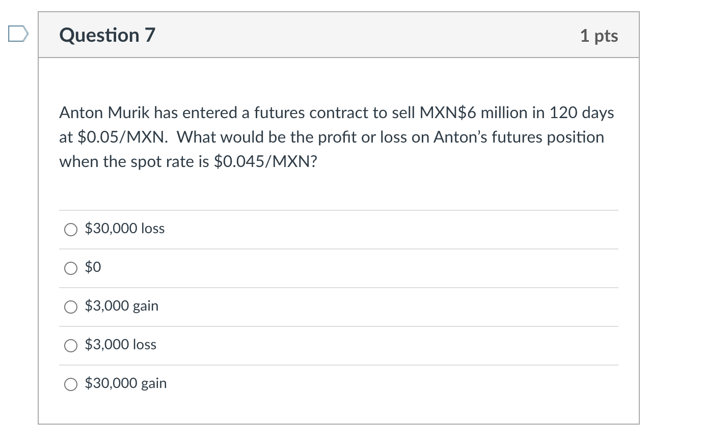The height and width of the screenshot is (445, 704).
Task: Select the $3,000 gain radio button
Action: point(71,307)
